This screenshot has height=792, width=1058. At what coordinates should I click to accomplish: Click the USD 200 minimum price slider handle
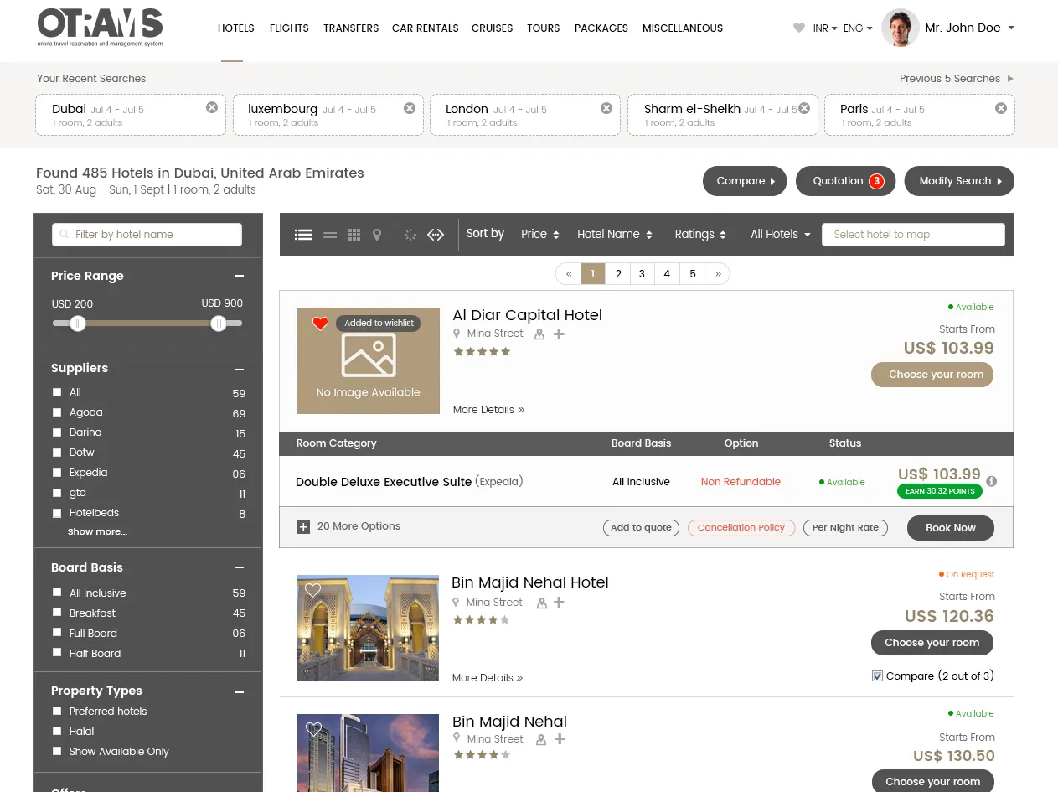[x=78, y=324]
